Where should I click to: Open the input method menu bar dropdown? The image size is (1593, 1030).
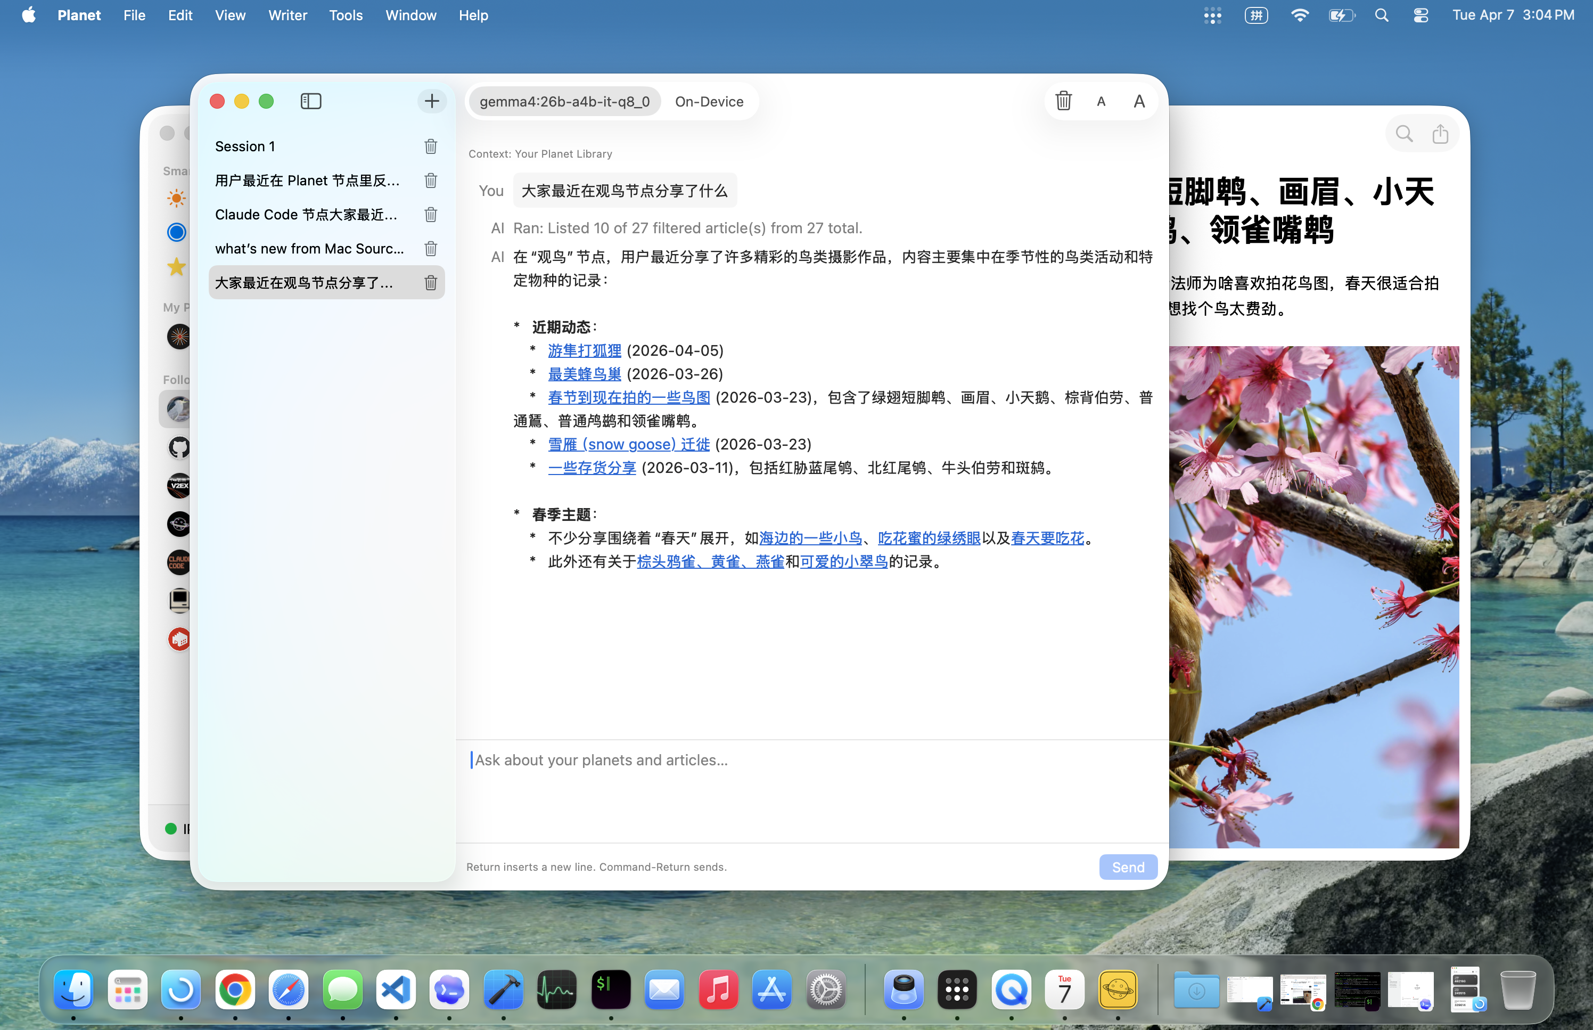tap(1255, 15)
